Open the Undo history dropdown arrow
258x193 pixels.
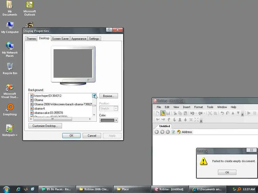click(196, 113)
